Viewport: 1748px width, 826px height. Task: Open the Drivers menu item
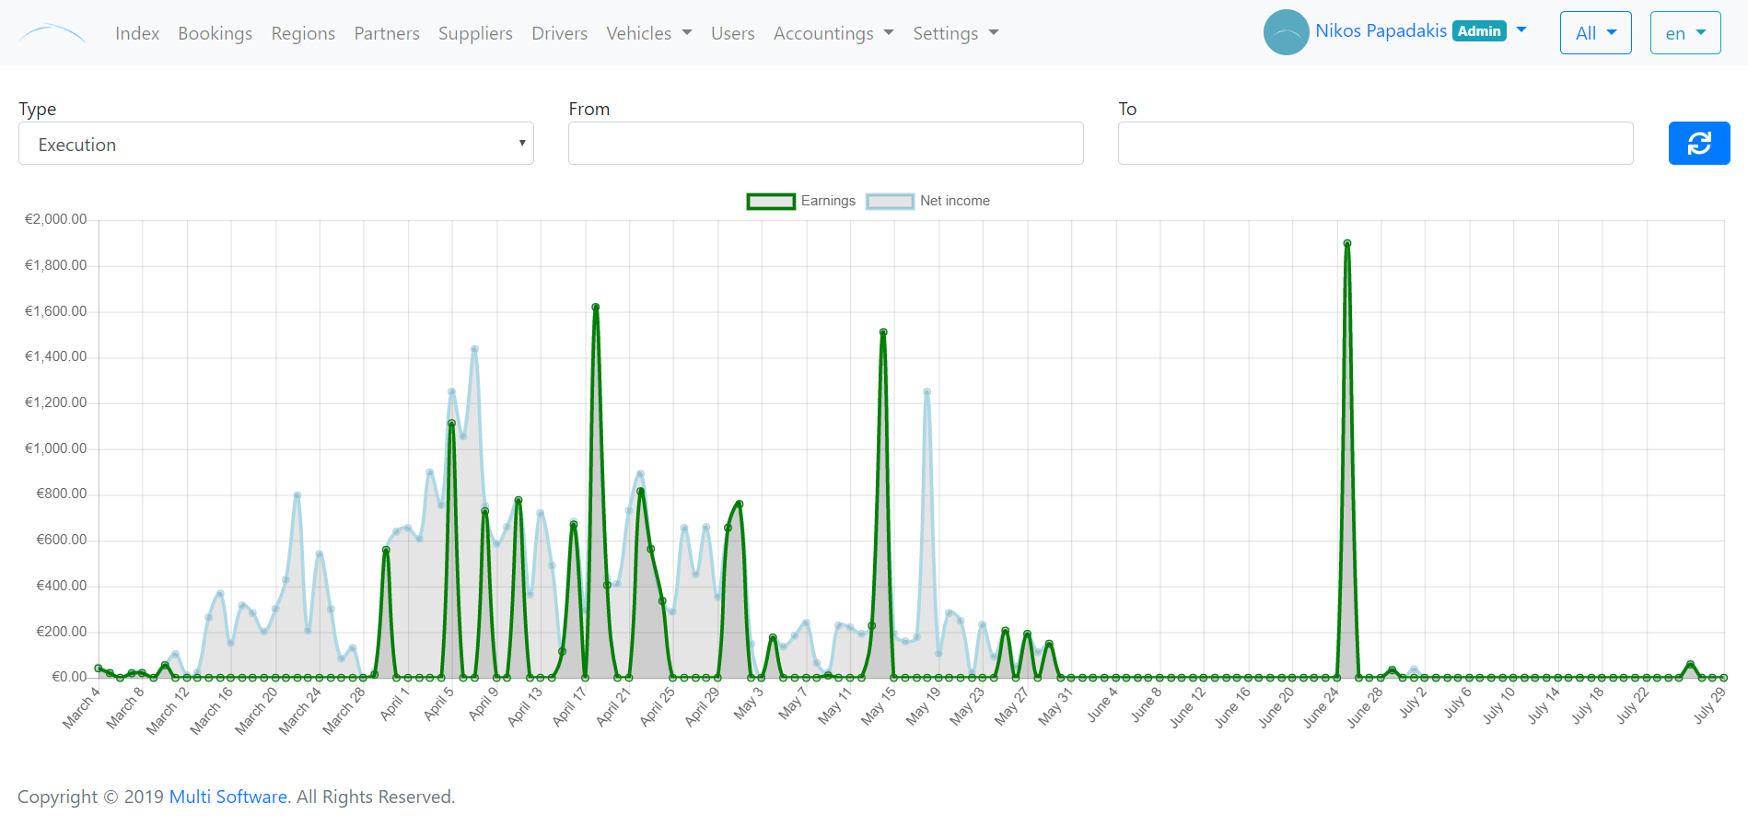(559, 33)
